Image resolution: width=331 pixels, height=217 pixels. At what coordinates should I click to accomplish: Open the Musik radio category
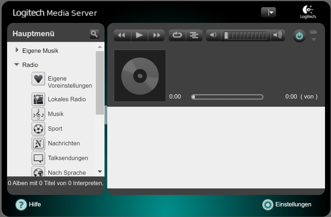tap(56, 114)
